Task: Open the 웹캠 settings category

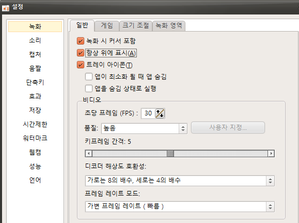Action: 35,152
